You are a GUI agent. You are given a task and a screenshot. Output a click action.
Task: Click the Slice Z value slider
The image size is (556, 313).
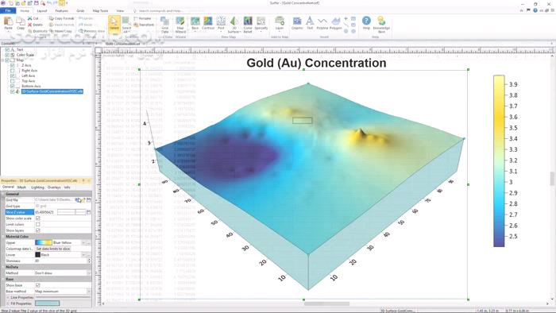coord(71,212)
